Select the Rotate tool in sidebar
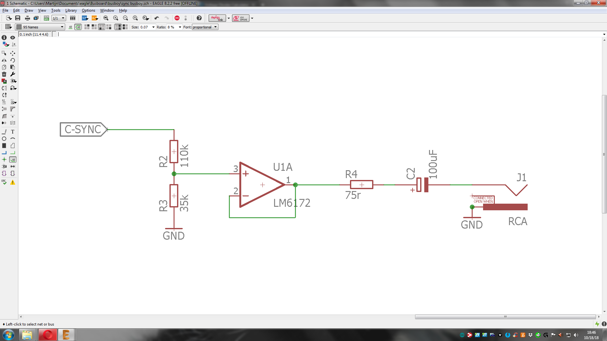 pyautogui.click(x=13, y=60)
